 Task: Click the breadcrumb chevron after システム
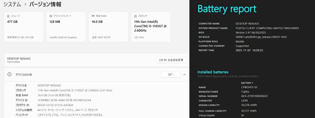[25, 4]
